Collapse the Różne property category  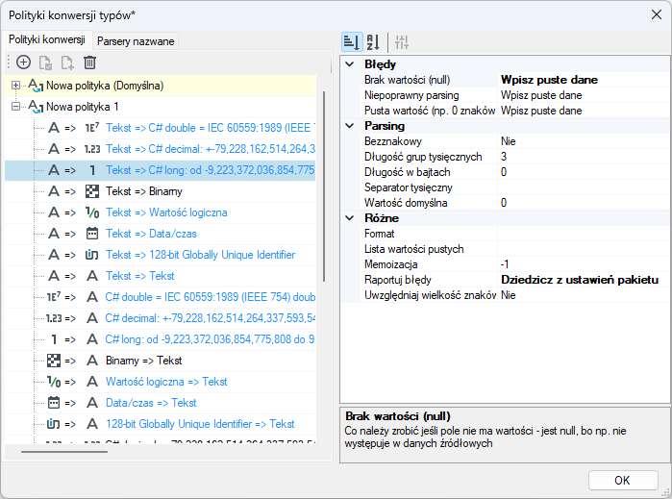tap(350, 218)
